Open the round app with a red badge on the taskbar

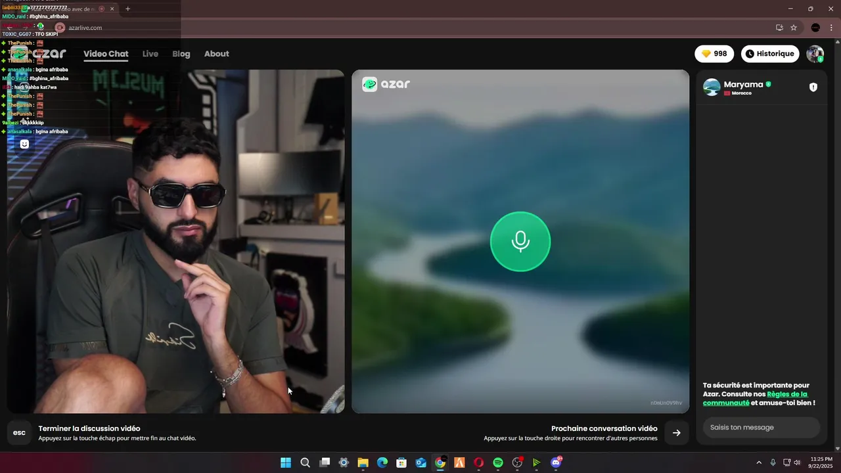[518, 462]
